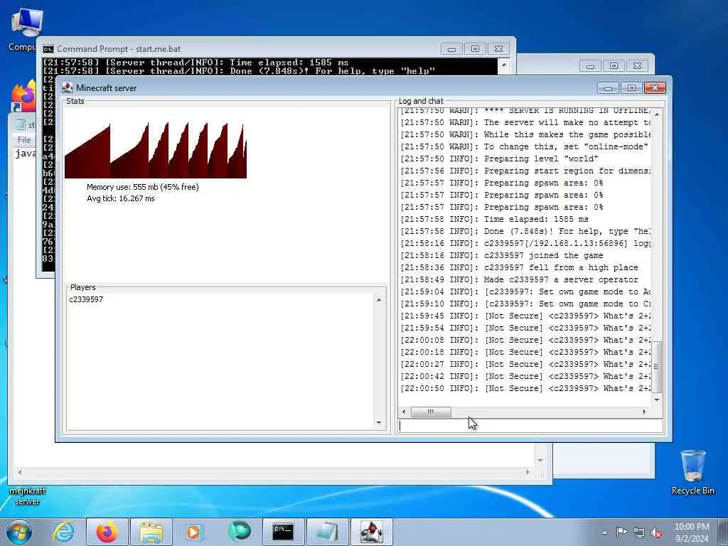The image size is (728, 546).
Task: Maximize the Minecraft server window
Action: click(x=631, y=87)
